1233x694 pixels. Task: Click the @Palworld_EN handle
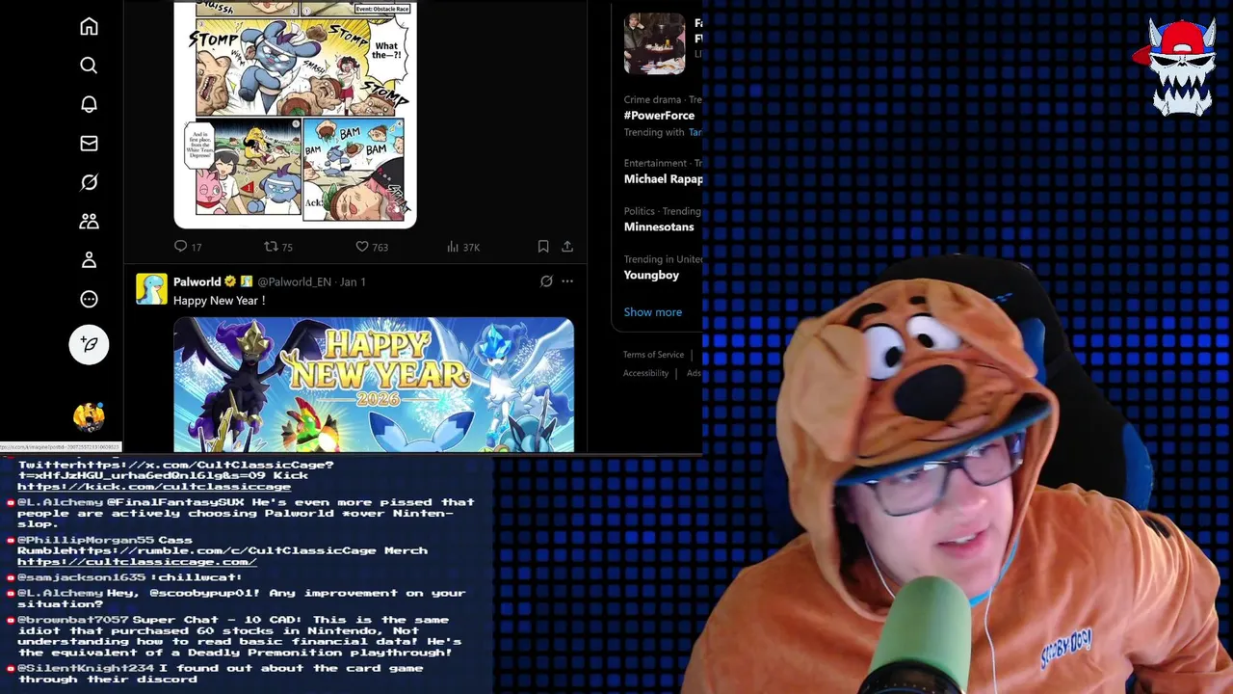(x=294, y=281)
